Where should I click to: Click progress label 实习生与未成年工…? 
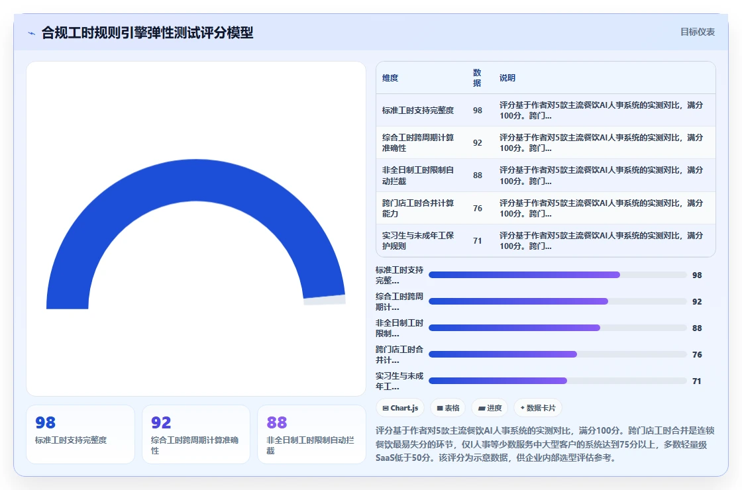(x=399, y=381)
